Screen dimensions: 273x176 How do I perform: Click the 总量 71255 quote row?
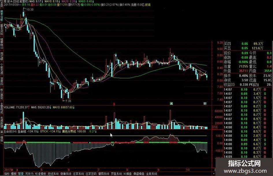(236, 66)
